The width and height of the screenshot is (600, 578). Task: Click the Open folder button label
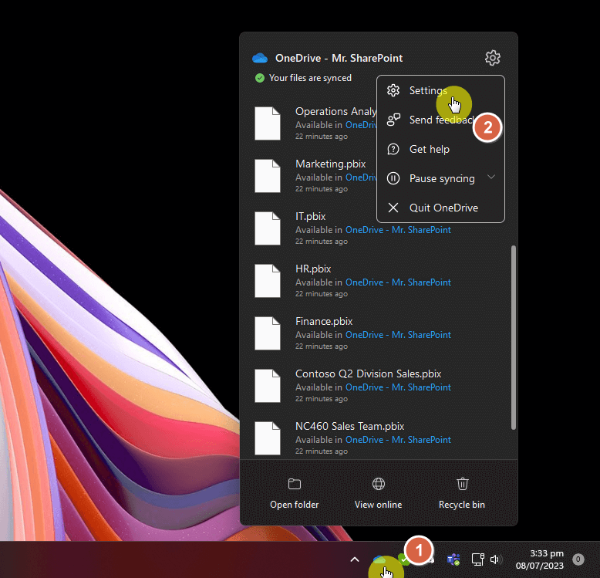[295, 505]
